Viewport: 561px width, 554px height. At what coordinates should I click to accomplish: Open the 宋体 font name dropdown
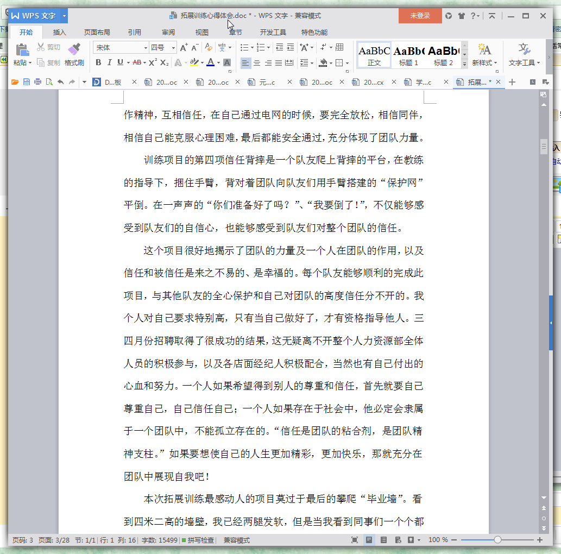146,48
